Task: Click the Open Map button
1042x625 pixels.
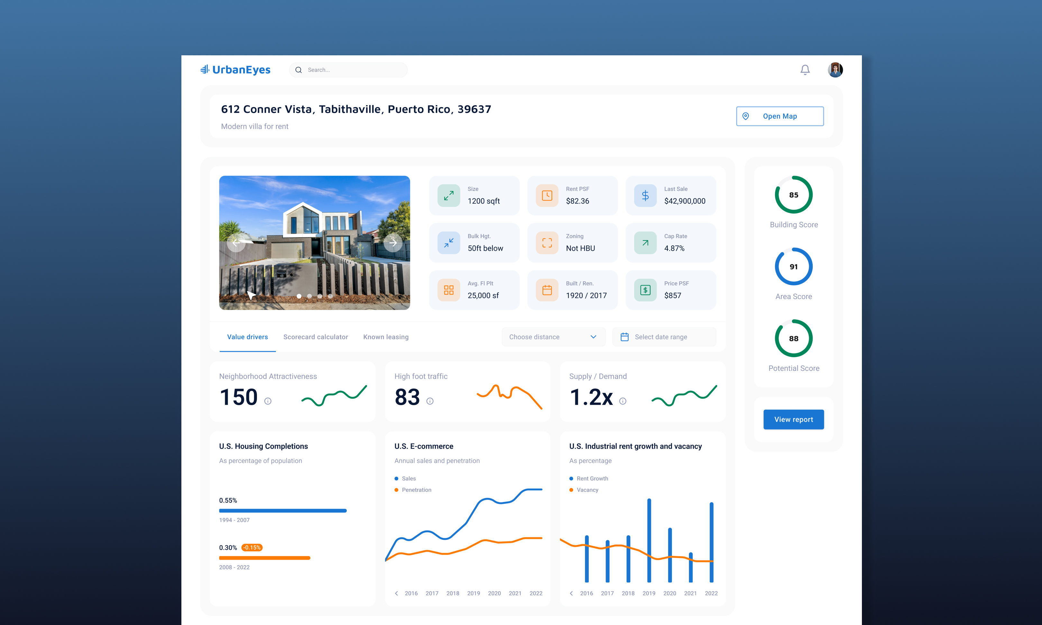Action: click(780, 116)
